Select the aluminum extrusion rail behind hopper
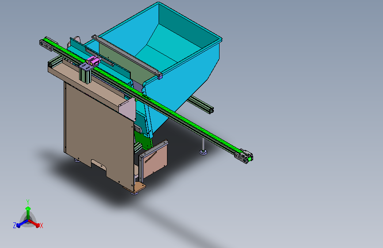Viewport: 383px width, 248px height. 201,105
